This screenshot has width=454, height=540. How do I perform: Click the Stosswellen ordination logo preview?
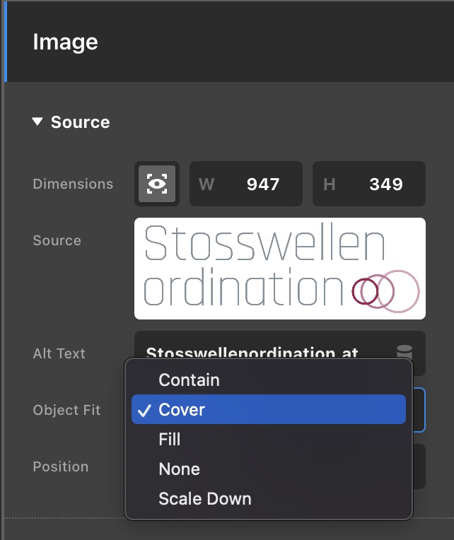280,269
